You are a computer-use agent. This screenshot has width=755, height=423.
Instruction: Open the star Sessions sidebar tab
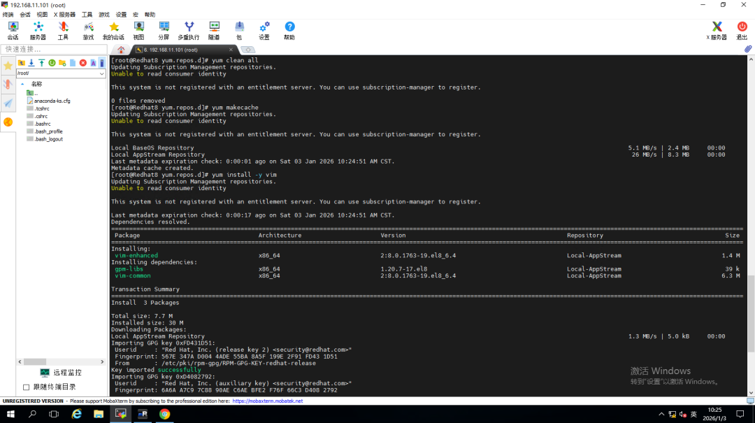pos(8,66)
